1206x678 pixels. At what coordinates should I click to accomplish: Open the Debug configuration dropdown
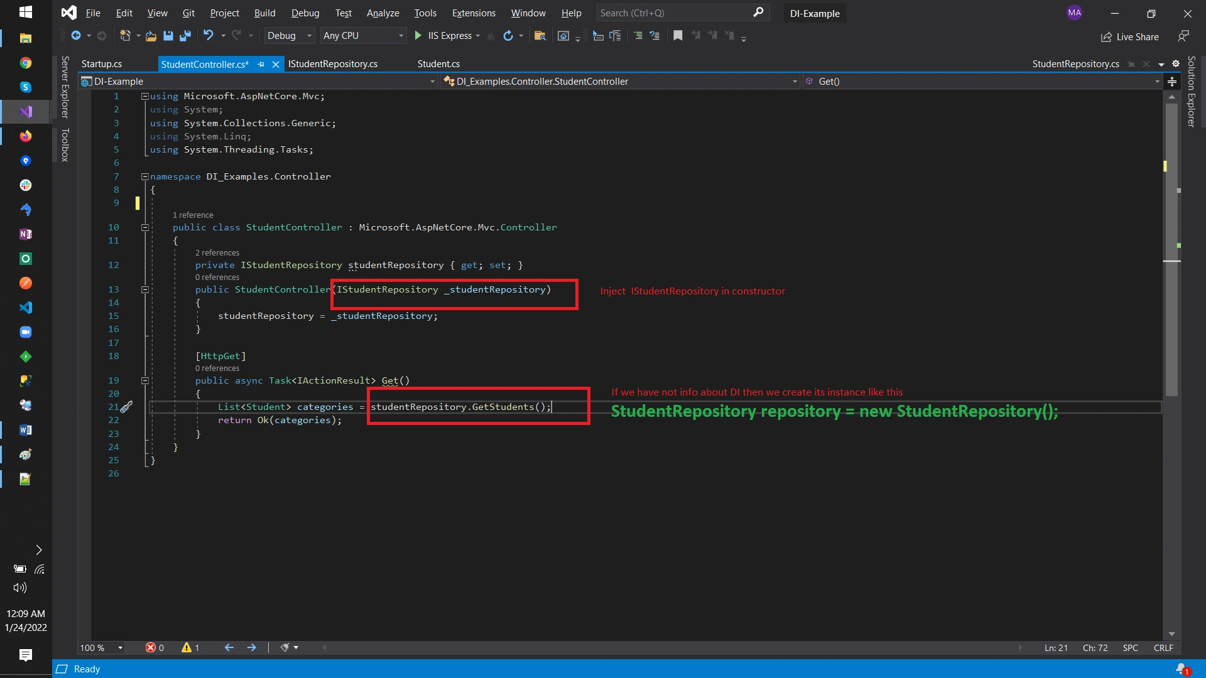pyautogui.click(x=289, y=36)
